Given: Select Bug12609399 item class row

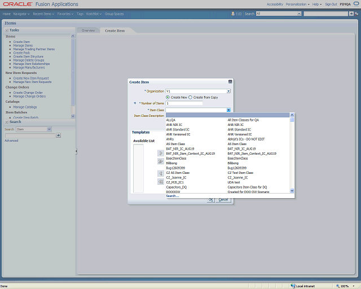Looking at the screenshot, I should pos(228,168).
